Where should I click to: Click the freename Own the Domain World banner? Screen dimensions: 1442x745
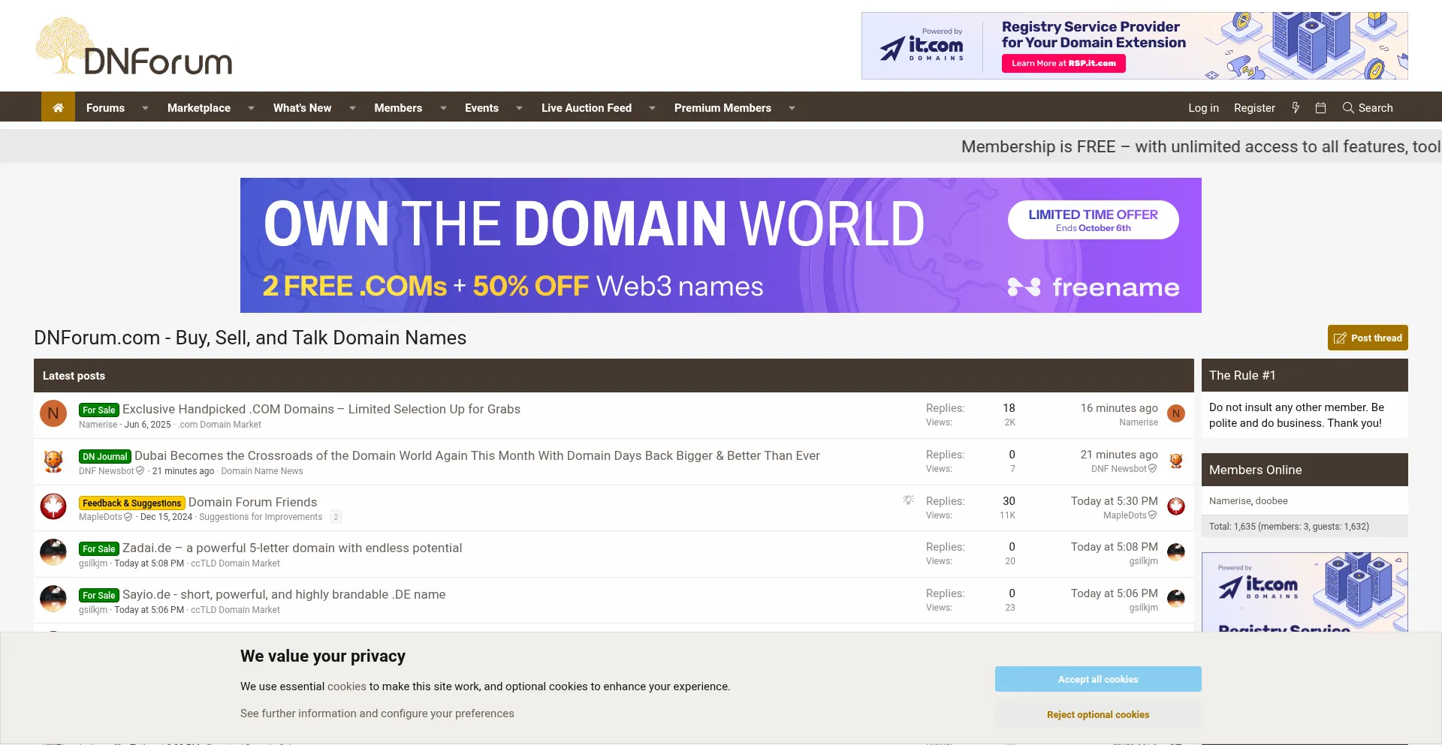[x=720, y=245]
